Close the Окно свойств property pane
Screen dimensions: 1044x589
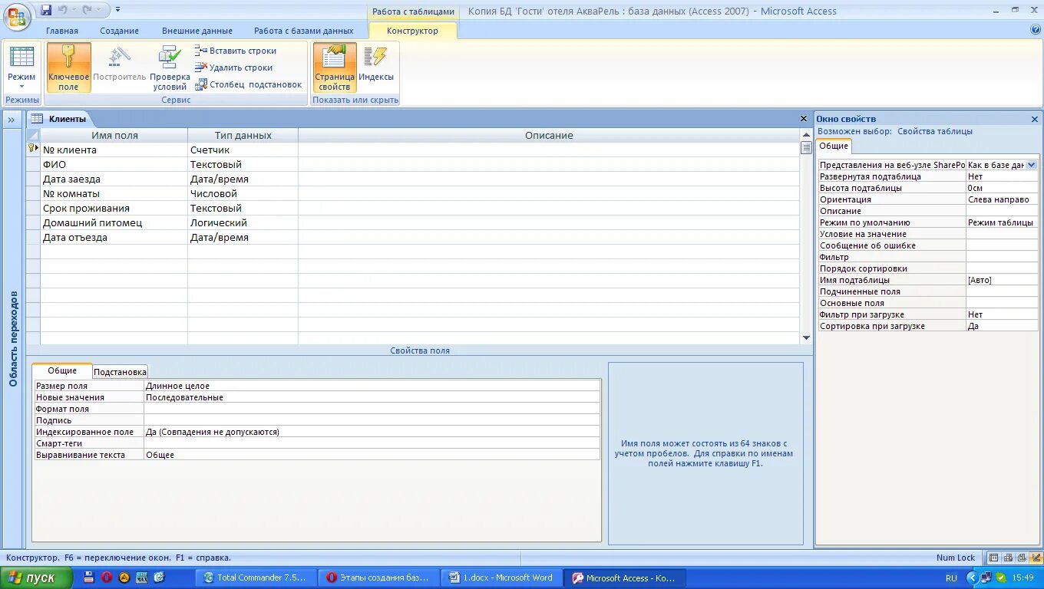pyautogui.click(x=1034, y=119)
